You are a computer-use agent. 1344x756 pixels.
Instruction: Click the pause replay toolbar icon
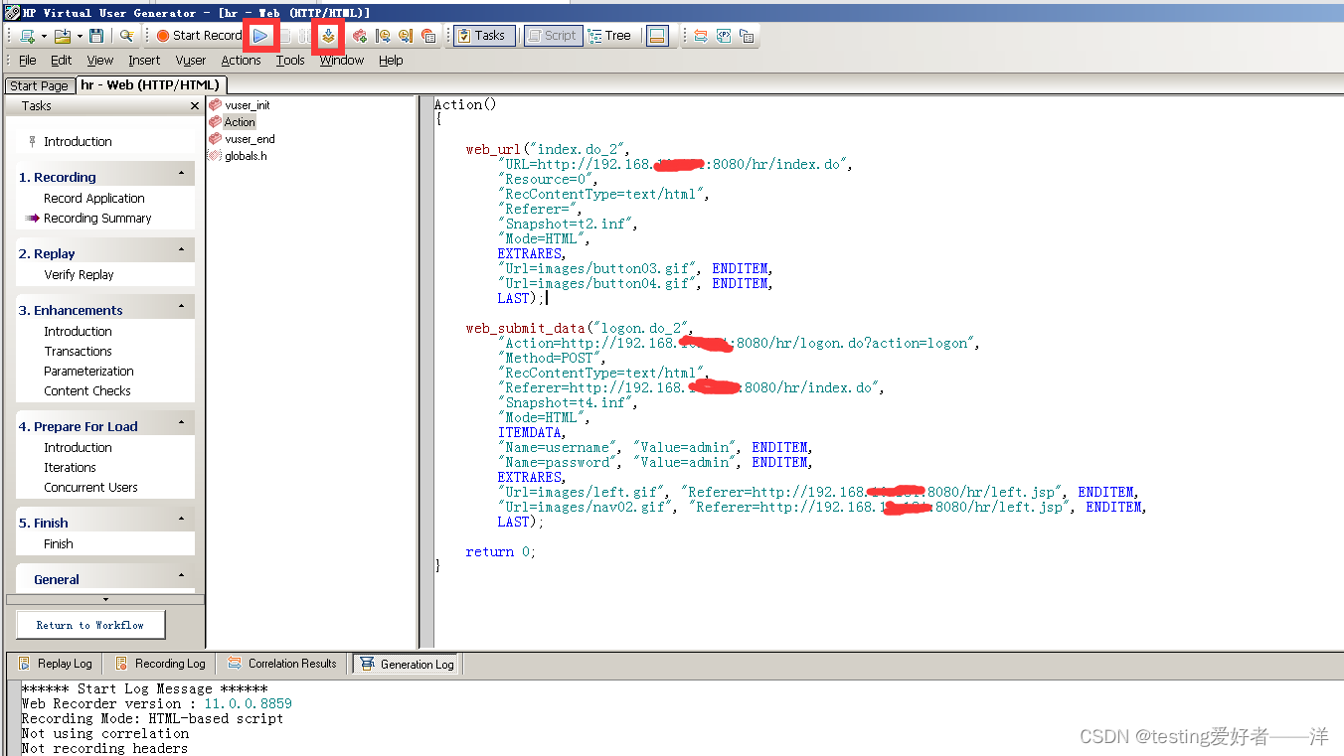pos(305,36)
